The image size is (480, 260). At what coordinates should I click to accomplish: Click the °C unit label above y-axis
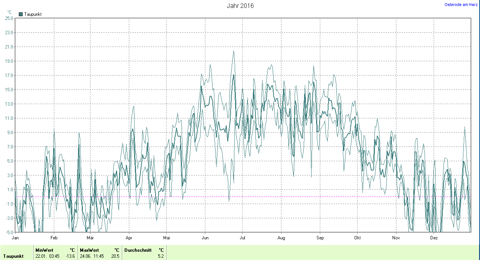[x=9, y=12]
